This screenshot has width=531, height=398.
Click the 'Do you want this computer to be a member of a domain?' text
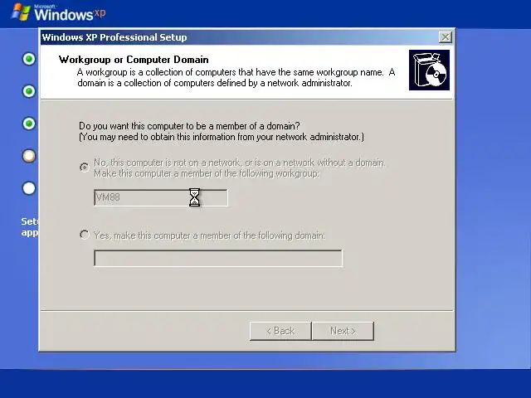click(189, 126)
